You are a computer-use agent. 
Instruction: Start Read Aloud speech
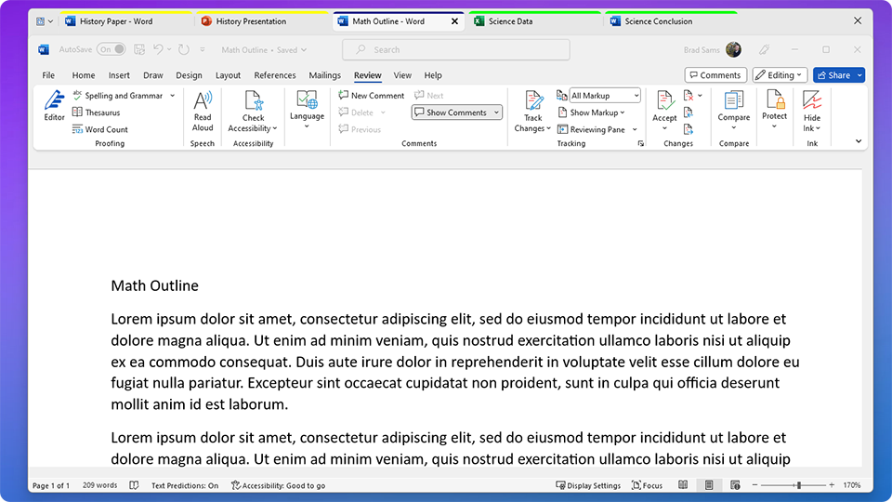click(202, 111)
